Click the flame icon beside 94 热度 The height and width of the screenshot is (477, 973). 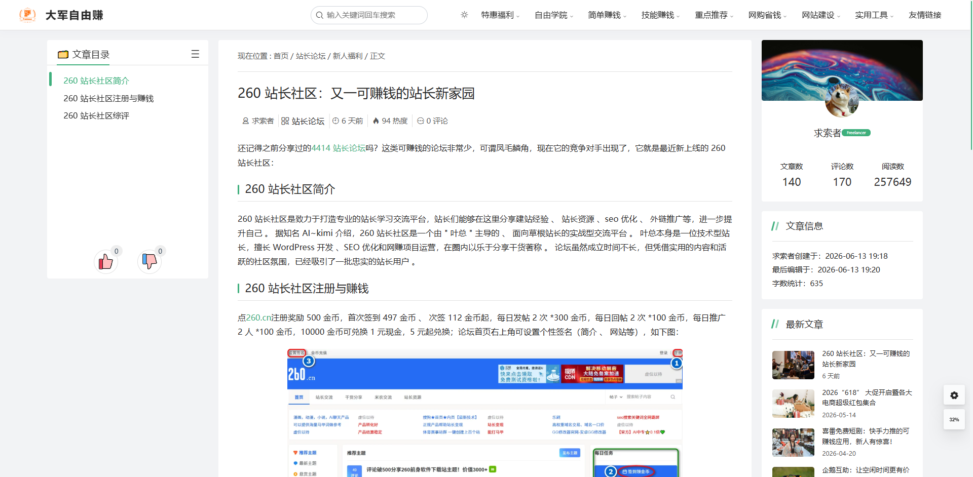(x=376, y=121)
